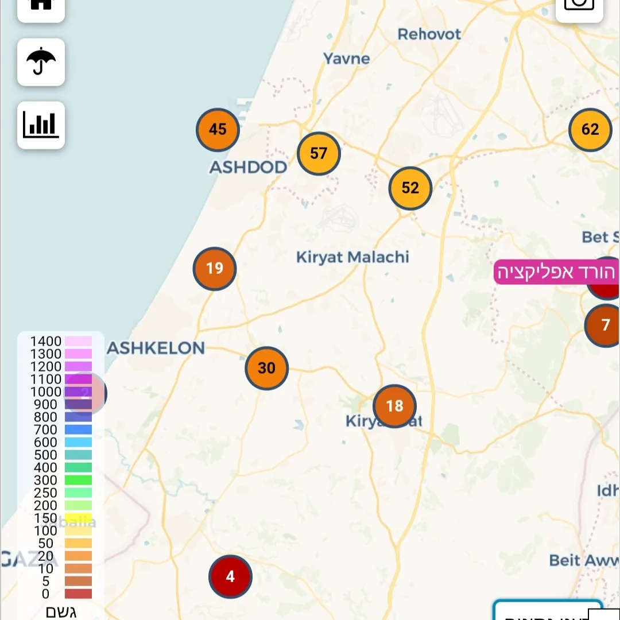Open the umbrella rain layer button

tap(41, 62)
